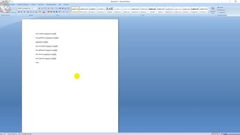Open the Acrobat ribbon tab

[66, 4]
